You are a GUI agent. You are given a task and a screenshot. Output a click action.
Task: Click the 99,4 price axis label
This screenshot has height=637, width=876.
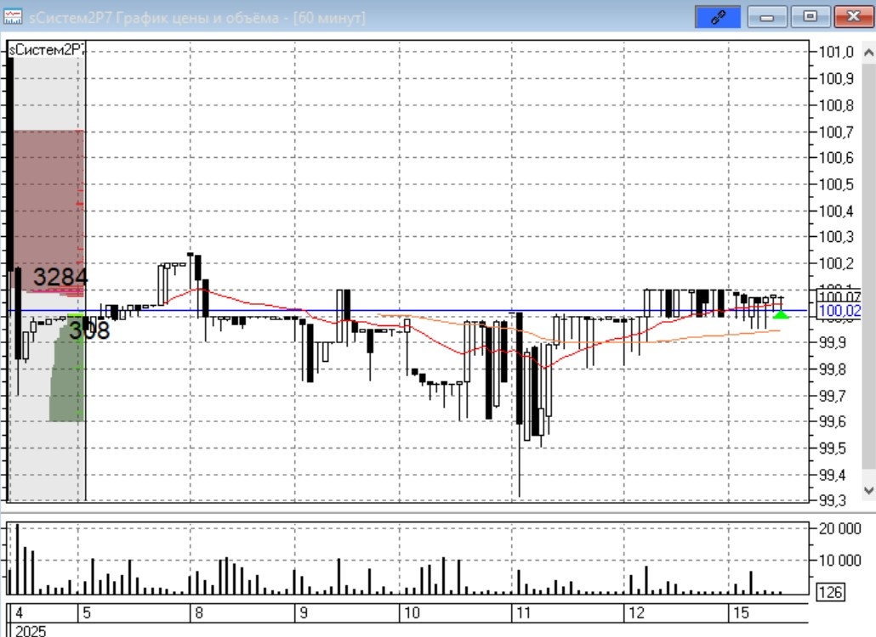coord(833,476)
